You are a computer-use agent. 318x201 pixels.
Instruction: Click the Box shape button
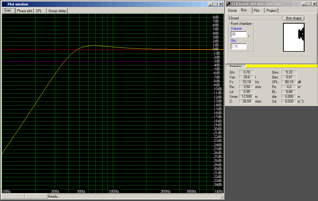point(294,18)
